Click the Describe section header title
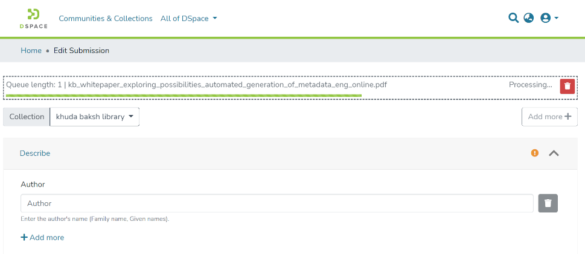Image resolution: width=585 pixels, height=254 pixels. click(35, 153)
